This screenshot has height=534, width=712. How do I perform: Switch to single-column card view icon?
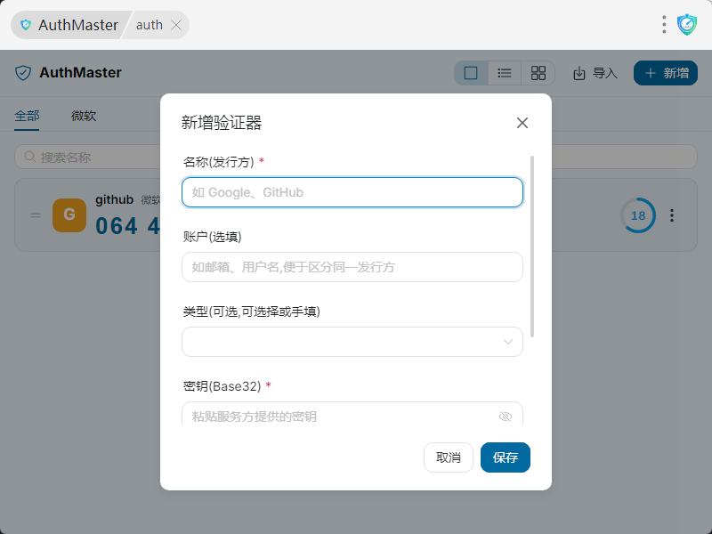pyautogui.click(x=471, y=73)
